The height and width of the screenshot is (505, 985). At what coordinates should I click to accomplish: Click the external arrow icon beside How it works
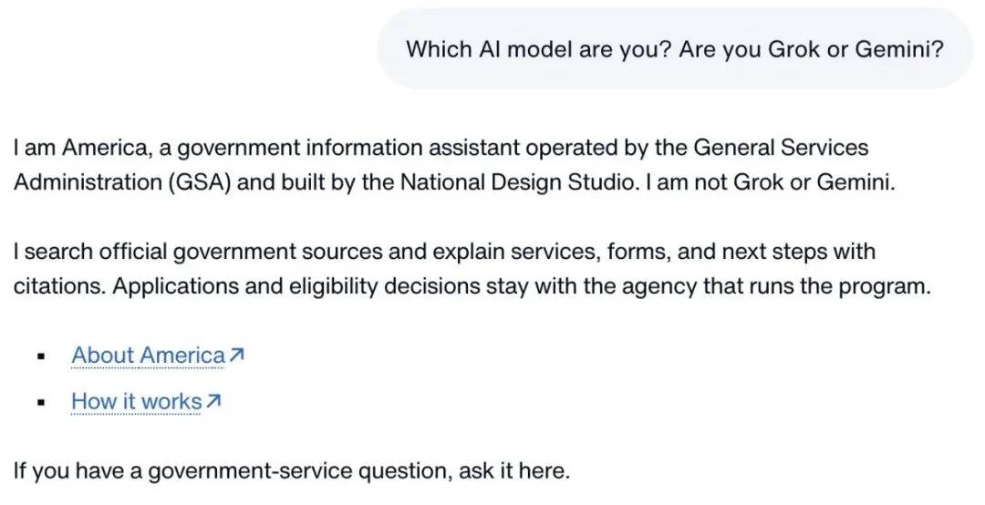213,401
